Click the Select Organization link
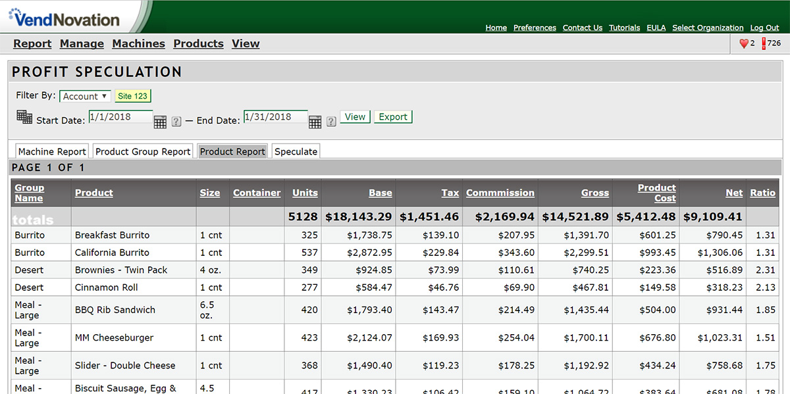790x394 pixels. (x=708, y=28)
